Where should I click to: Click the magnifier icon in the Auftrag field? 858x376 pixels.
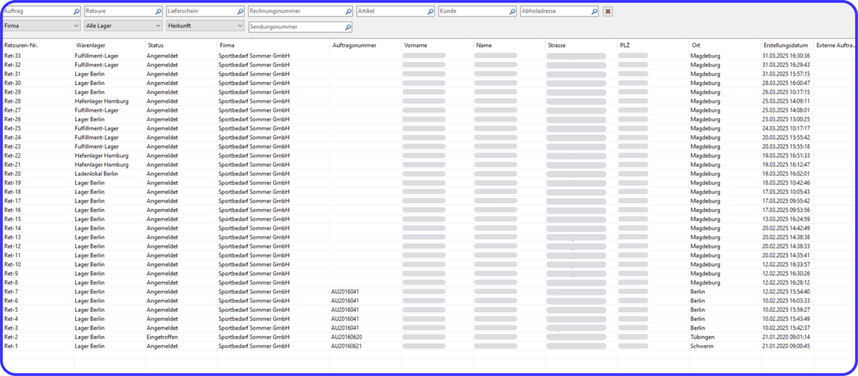click(77, 12)
